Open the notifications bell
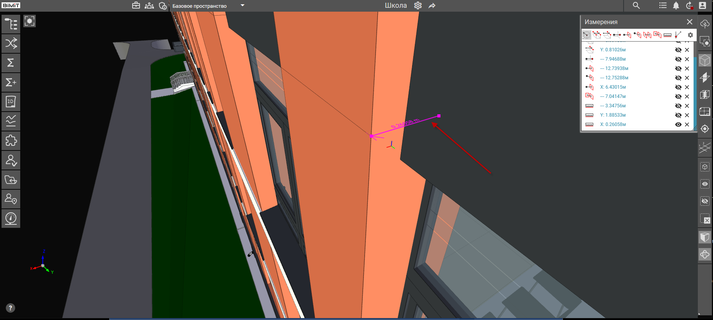This screenshot has width=713, height=320. (x=676, y=5)
